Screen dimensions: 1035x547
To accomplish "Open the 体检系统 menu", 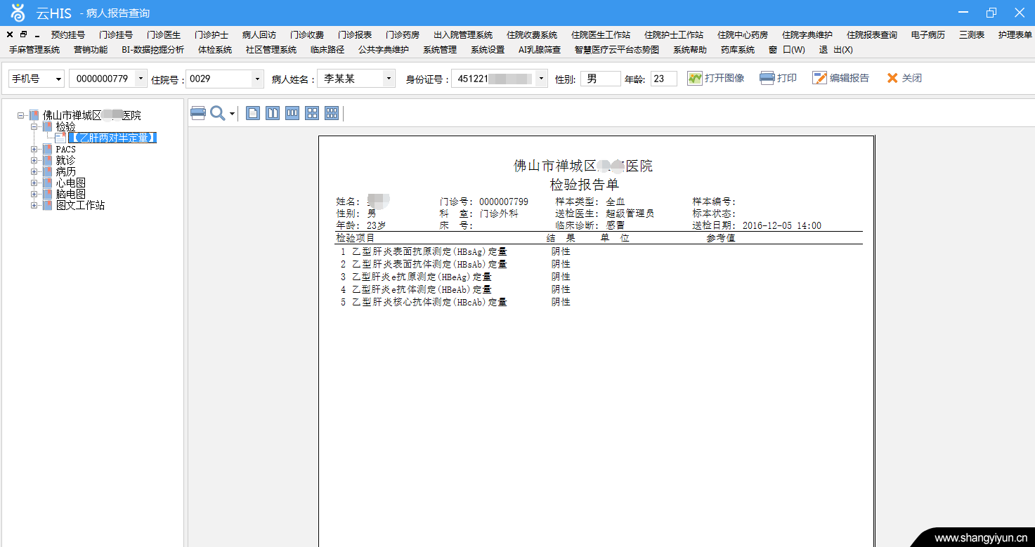I will pos(215,50).
